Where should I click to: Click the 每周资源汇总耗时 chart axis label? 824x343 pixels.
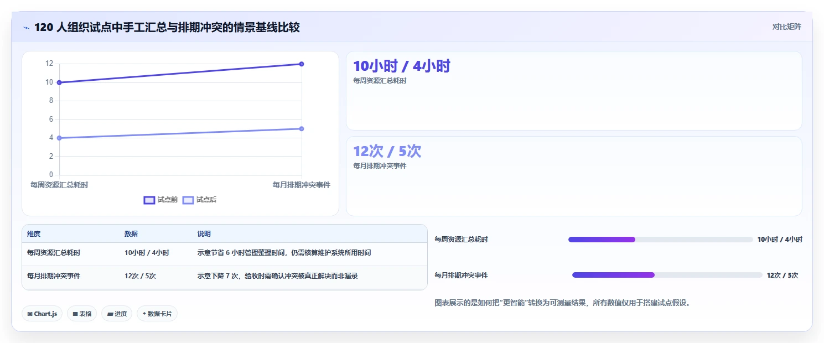[59, 185]
